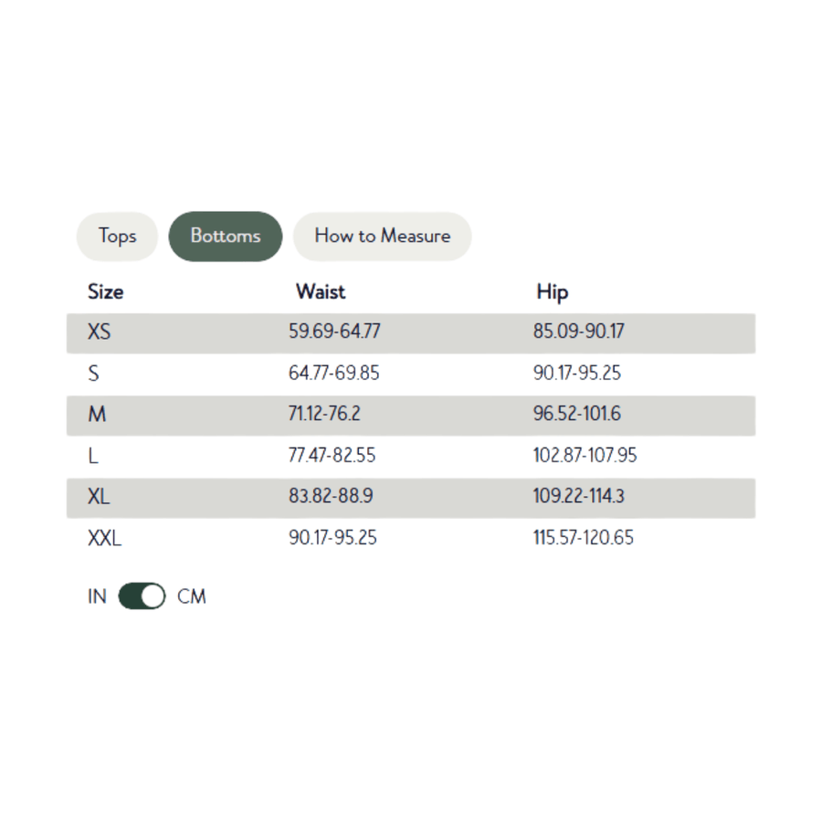Click the Hip column header
Viewport: 822px width, 822px height.
tap(552, 292)
